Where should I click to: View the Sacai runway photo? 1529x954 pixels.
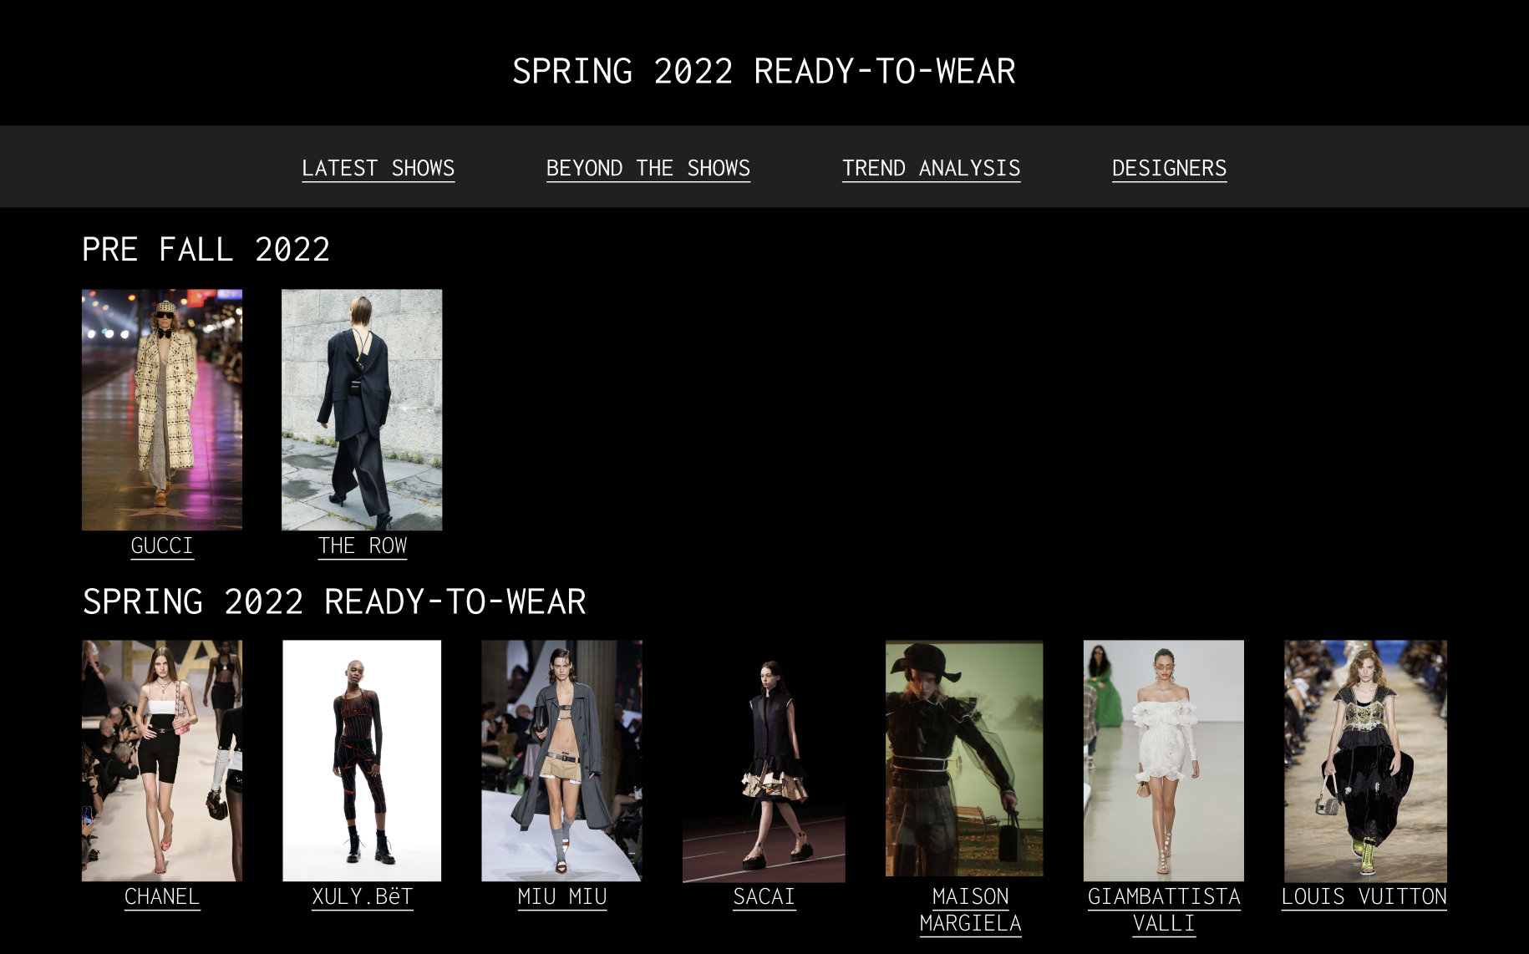(764, 760)
